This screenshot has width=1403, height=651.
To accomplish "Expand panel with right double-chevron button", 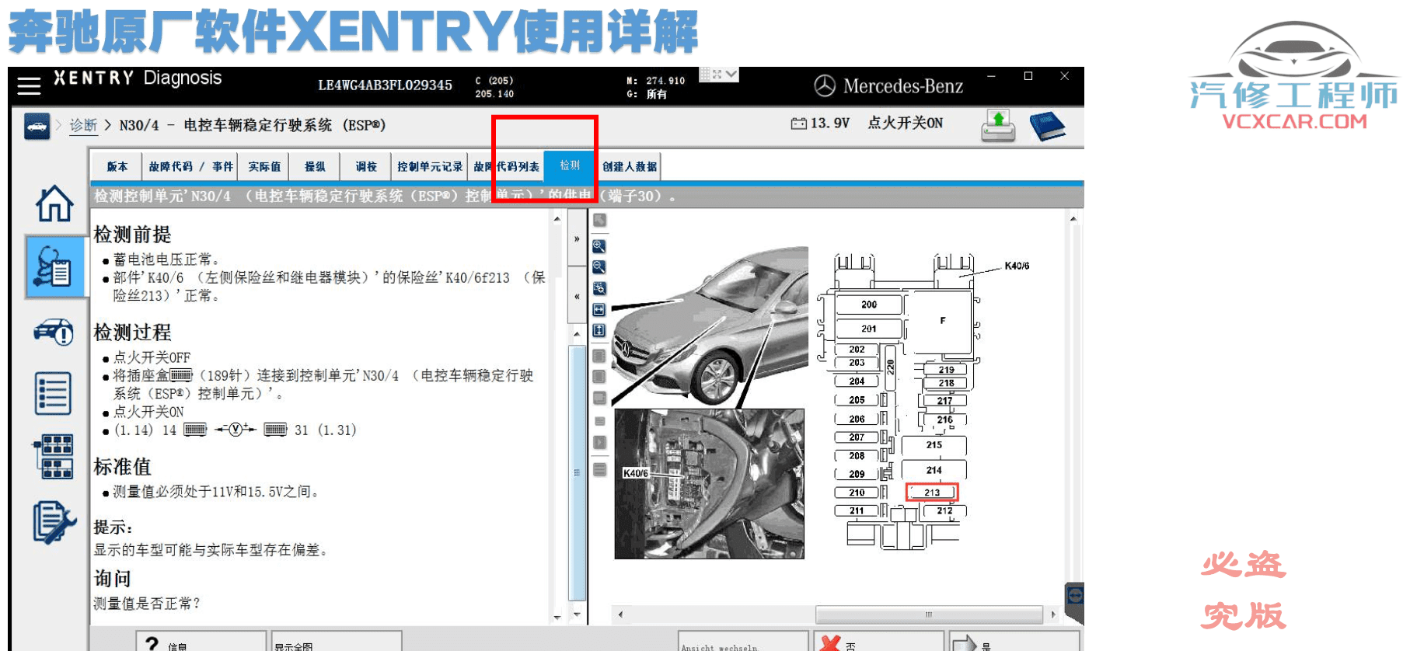I will tap(577, 239).
